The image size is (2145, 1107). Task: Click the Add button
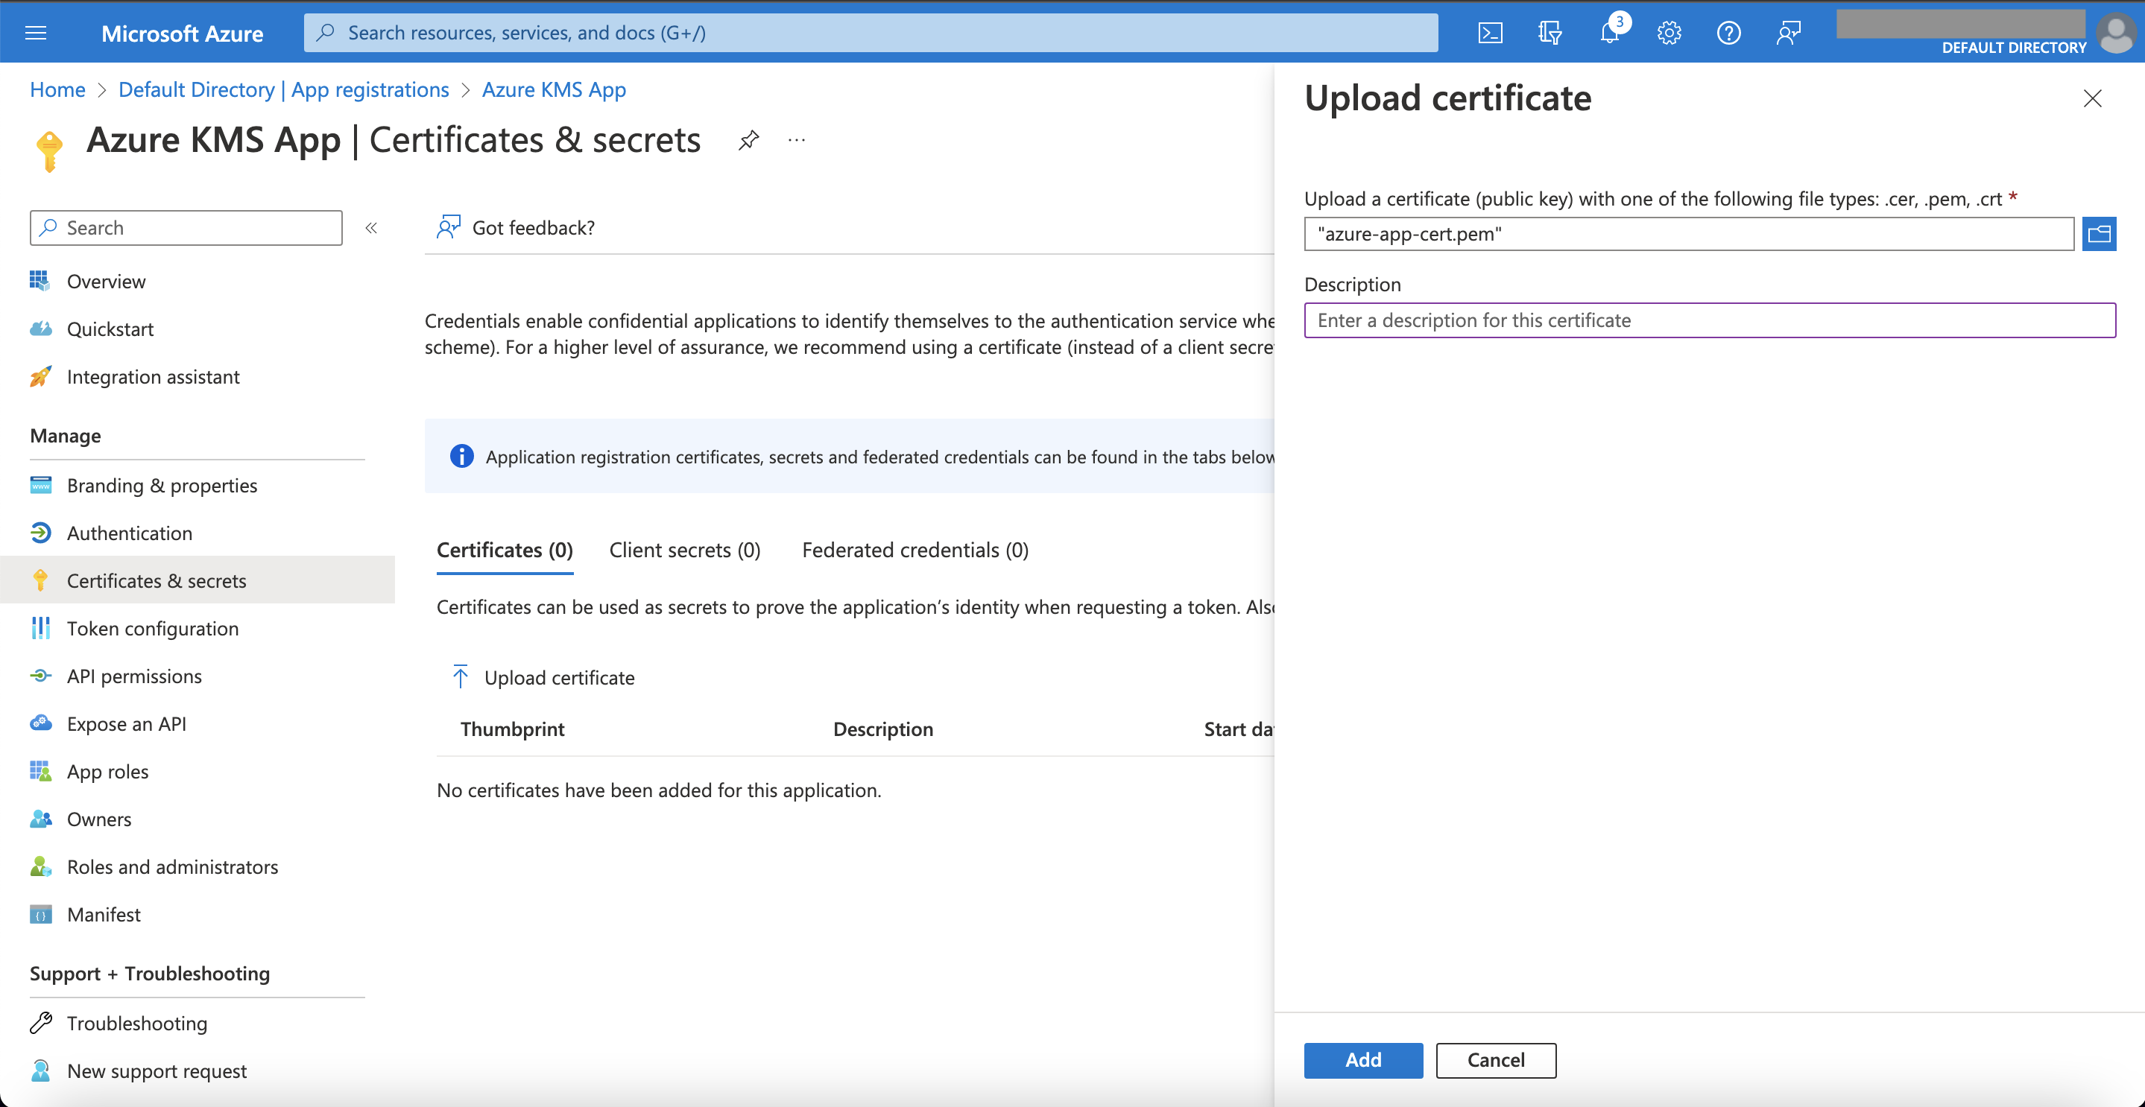pyautogui.click(x=1363, y=1059)
